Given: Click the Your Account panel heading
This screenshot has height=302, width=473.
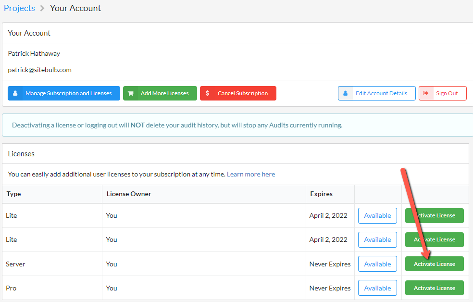Looking at the screenshot, I should (29, 33).
